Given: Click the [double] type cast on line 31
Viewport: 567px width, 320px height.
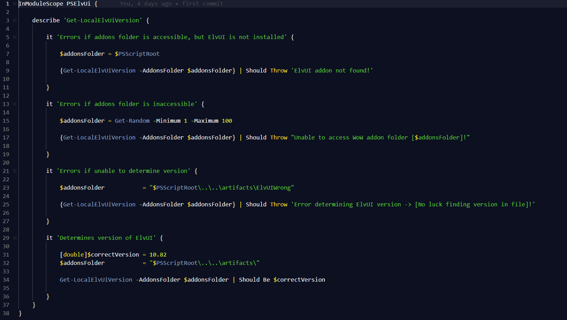Looking at the screenshot, I should pos(73,254).
